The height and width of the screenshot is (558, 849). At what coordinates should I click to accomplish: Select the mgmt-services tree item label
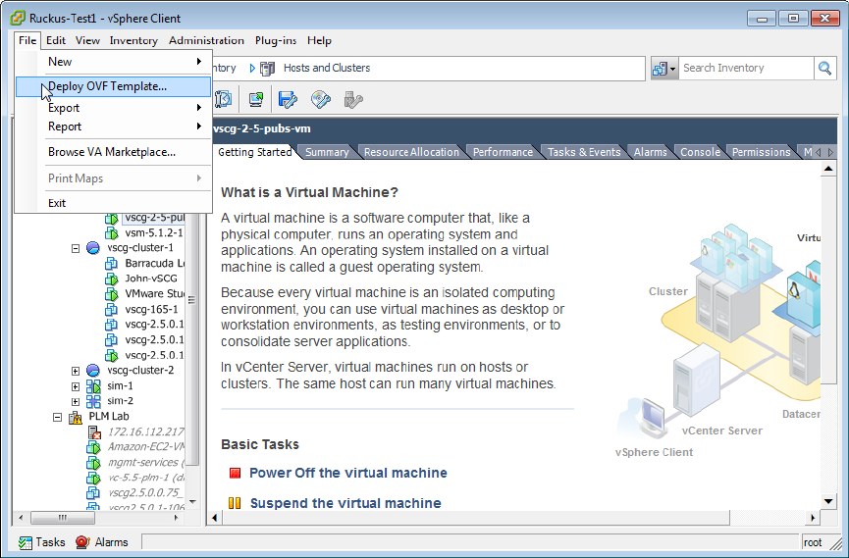[145, 463]
